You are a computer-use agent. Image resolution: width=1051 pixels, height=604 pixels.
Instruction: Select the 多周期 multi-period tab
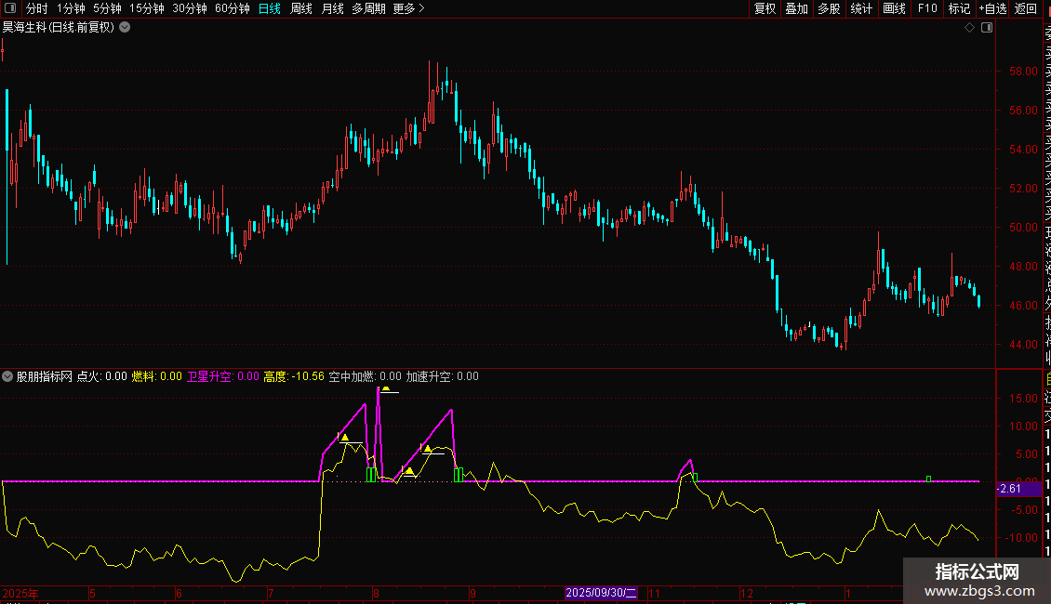368,8
